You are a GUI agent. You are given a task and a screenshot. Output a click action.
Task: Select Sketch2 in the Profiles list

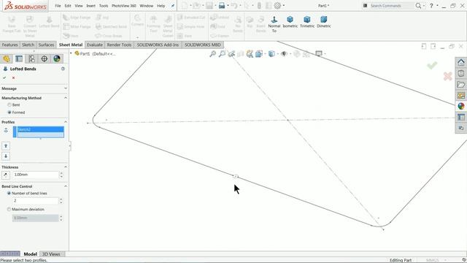(x=41, y=129)
